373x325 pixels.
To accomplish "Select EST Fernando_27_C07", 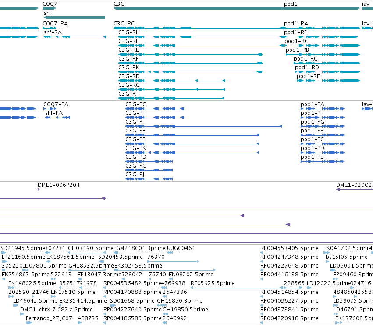I will point(49,318).
